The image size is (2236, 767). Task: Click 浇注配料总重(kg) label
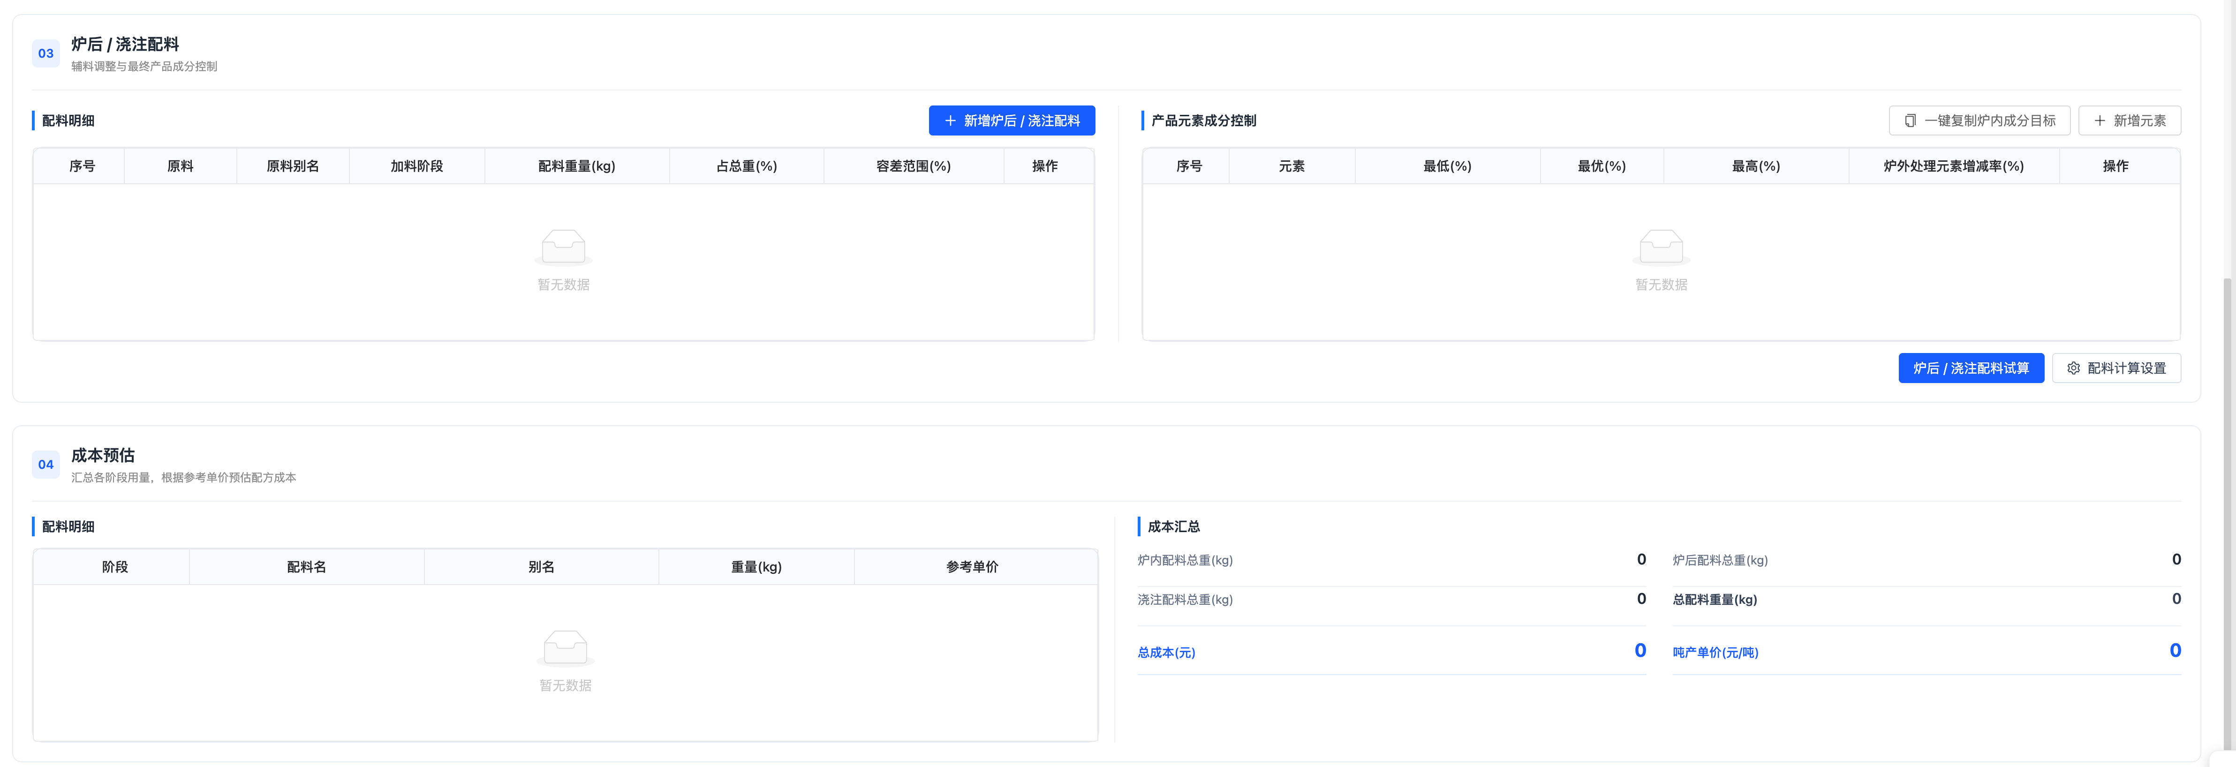[1185, 600]
